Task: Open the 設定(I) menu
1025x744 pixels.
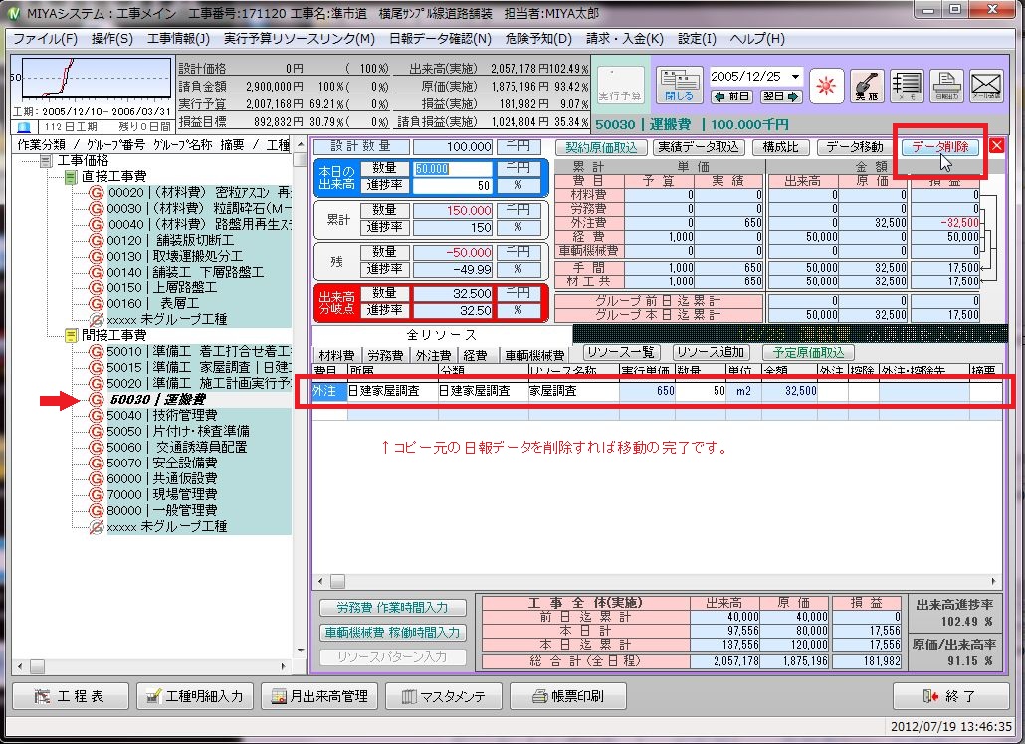Action: click(x=697, y=39)
